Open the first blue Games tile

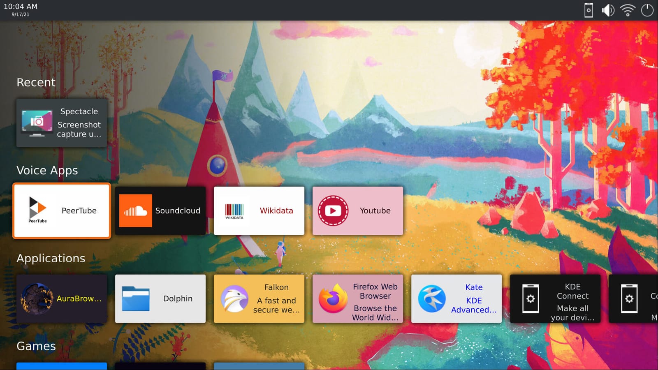[x=62, y=366]
